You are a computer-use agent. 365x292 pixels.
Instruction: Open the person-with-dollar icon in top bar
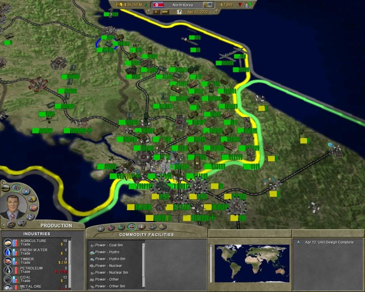[x=248, y=4]
